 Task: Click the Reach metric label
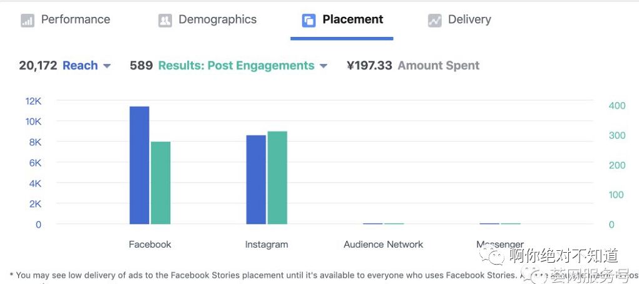[x=80, y=66]
